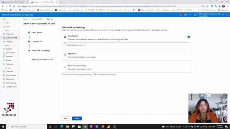Bookmark this page with the star icon
Image resolution: width=230 pixels, height=129 pixels.
coord(207,6)
